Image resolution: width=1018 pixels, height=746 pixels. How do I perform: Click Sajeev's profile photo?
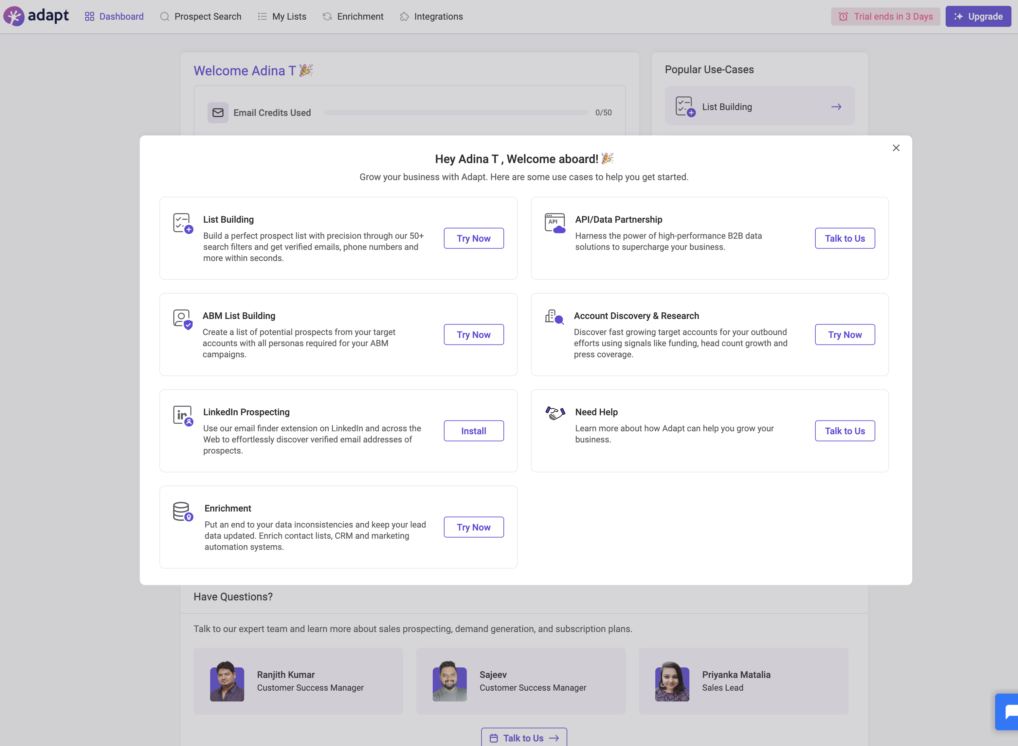coord(449,681)
